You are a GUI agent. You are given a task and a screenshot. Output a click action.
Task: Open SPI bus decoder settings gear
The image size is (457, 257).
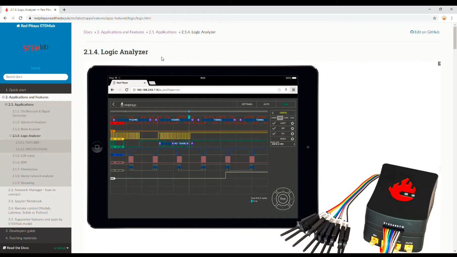coord(292,128)
